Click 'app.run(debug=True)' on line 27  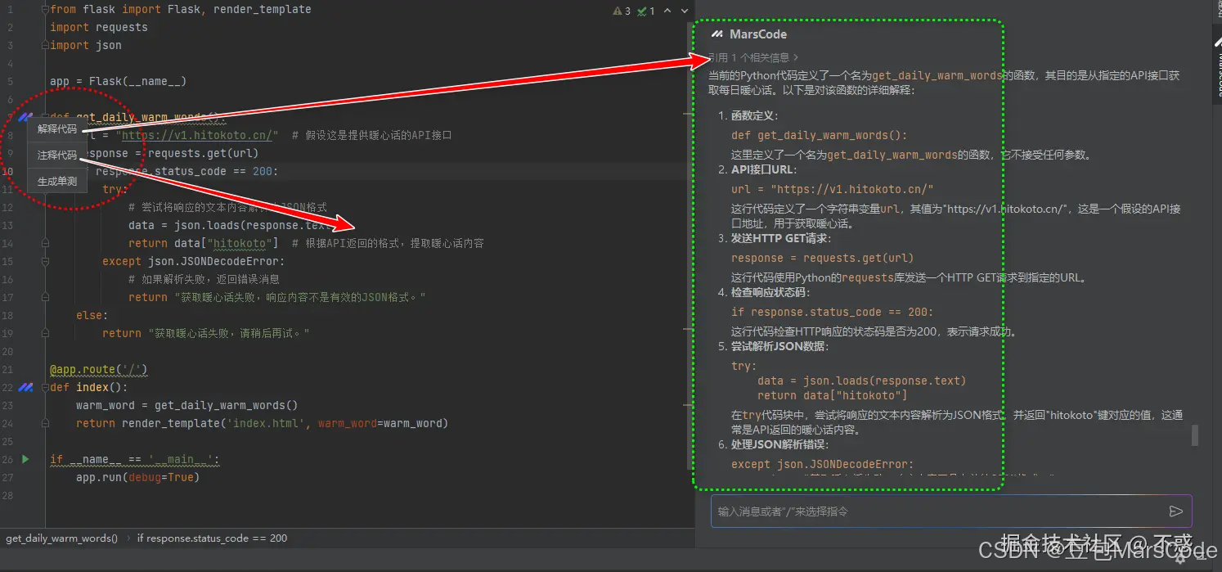tap(138, 477)
